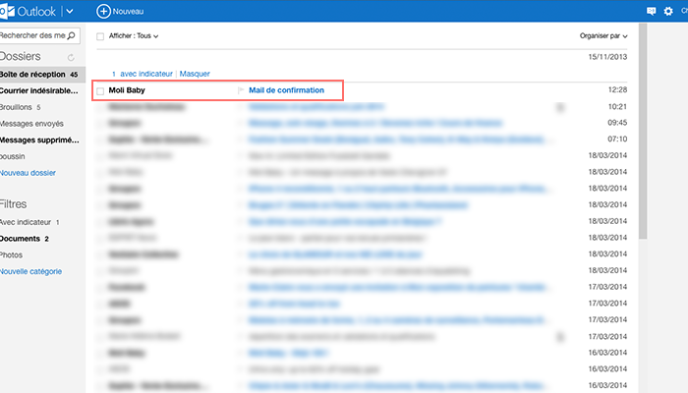Flag the Moli Baby message

[x=241, y=90]
